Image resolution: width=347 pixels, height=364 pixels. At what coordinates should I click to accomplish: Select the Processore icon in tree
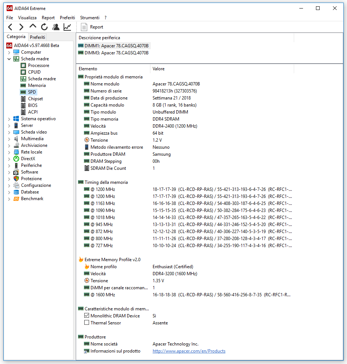23,65
